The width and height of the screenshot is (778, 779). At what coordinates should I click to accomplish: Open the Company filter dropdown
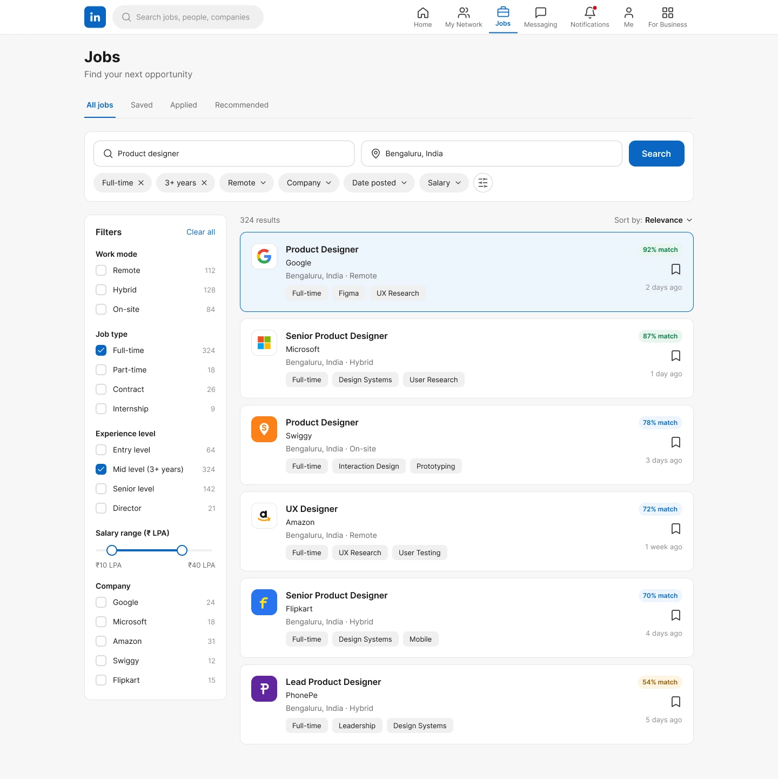[x=308, y=183]
